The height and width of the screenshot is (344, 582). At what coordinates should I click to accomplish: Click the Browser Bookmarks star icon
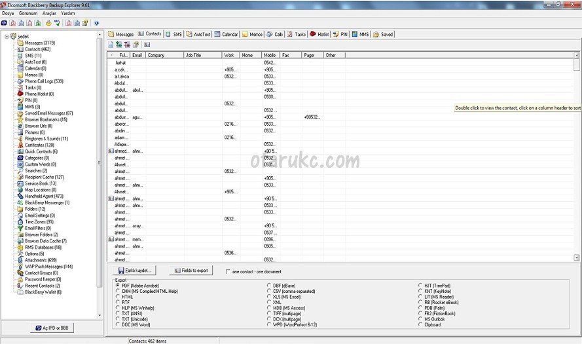point(20,119)
